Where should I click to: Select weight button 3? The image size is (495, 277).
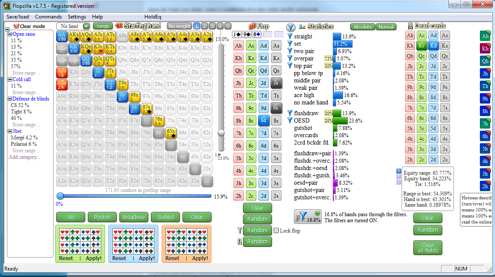coord(212,26)
